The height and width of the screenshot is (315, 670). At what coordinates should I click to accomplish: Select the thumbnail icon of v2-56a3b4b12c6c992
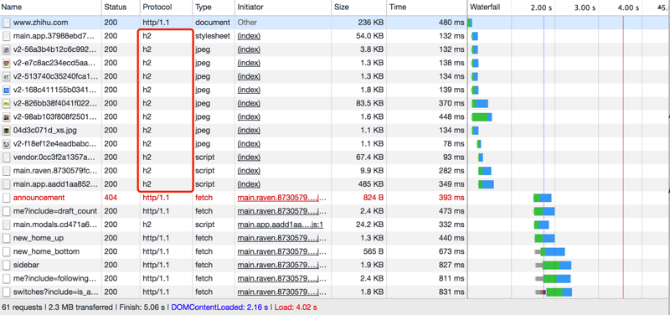(6, 49)
